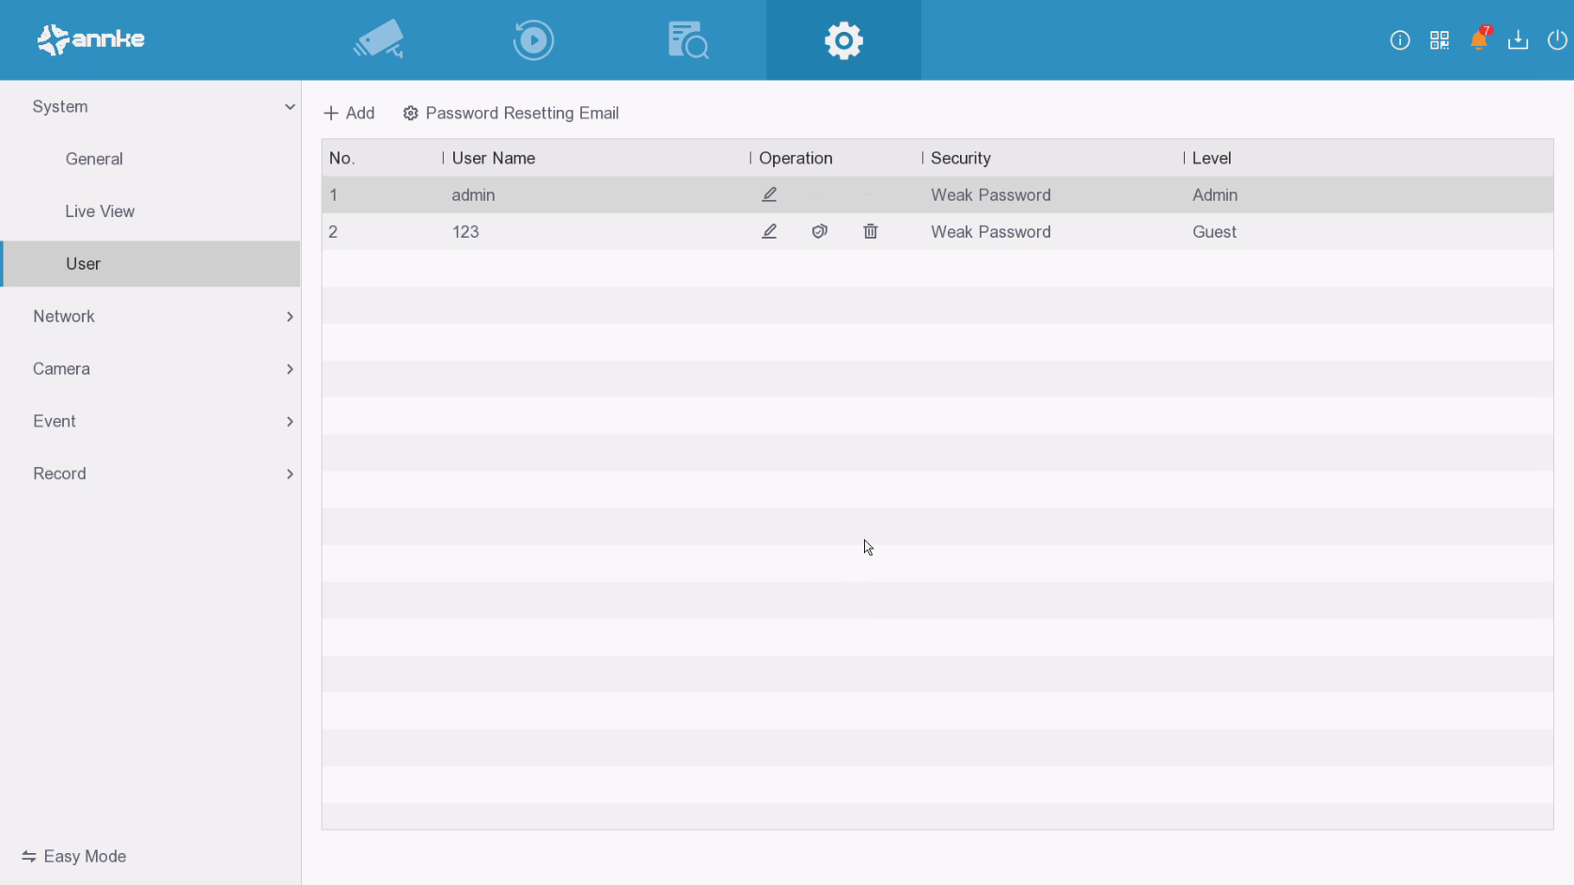This screenshot has height=885, width=1574.
Task: Click the download/export icon
Action: (1518, 39)
